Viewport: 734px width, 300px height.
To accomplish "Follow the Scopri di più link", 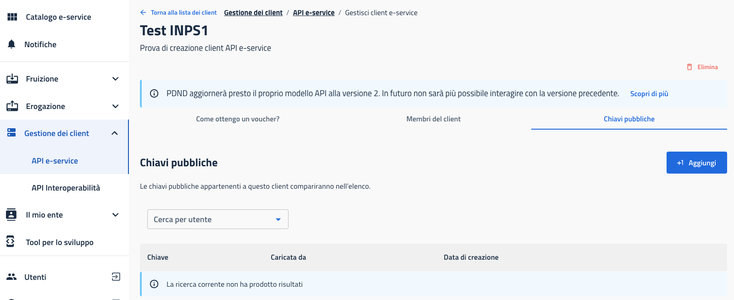I will tap(649, 94).
